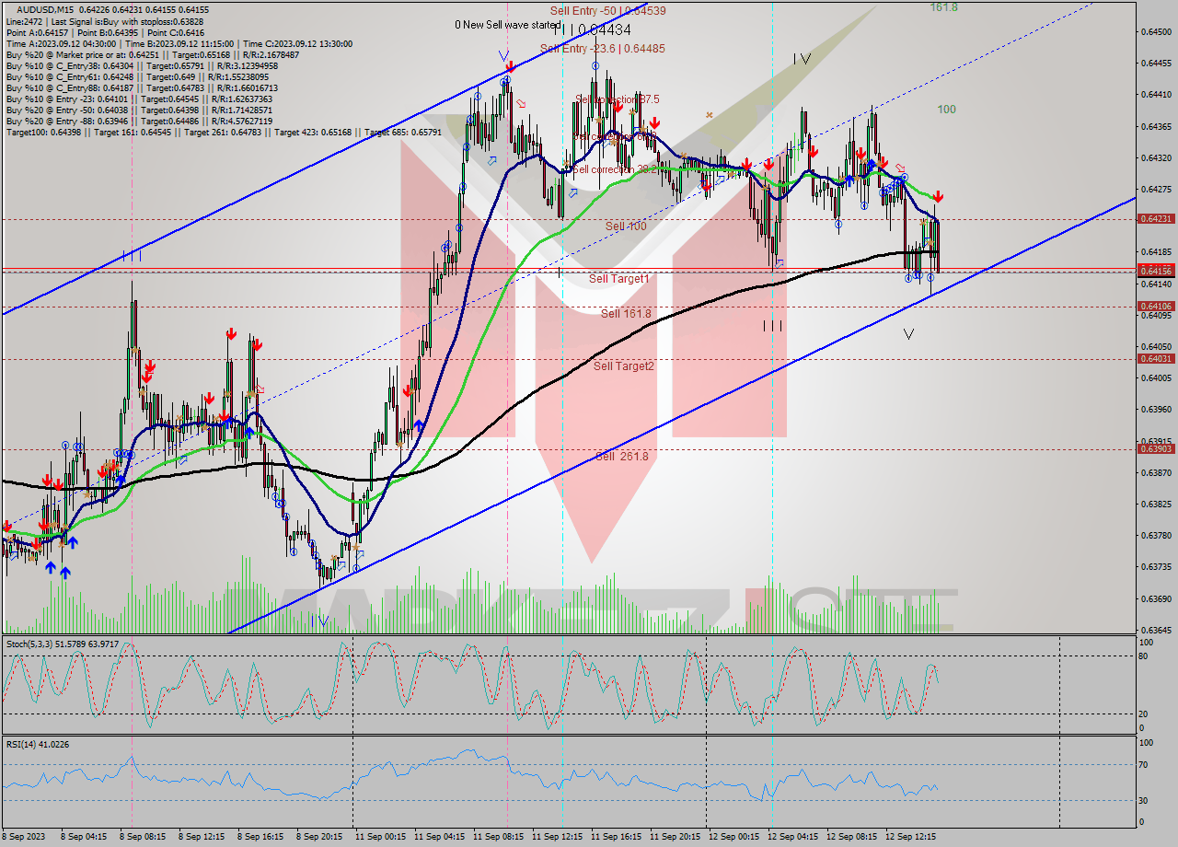Select the '8 Sep 2023' date axis label
This screenshot has width=1178, height=847.
coord(25,838)
